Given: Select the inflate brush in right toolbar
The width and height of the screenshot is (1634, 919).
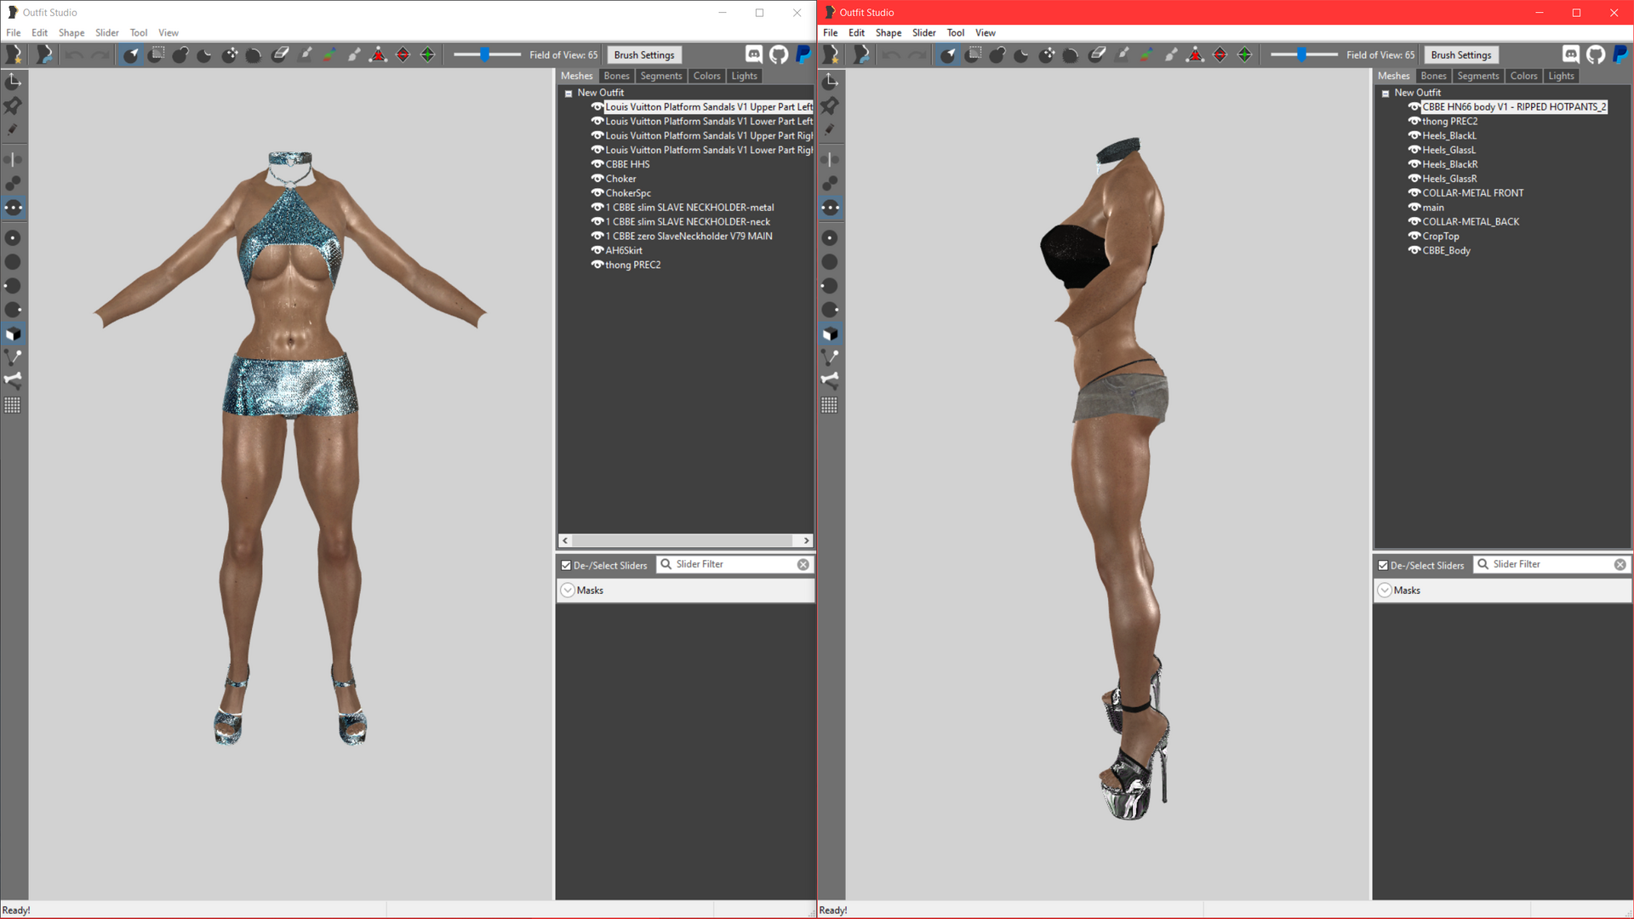Looking at the screenshot, I should (x=997, y=55).
